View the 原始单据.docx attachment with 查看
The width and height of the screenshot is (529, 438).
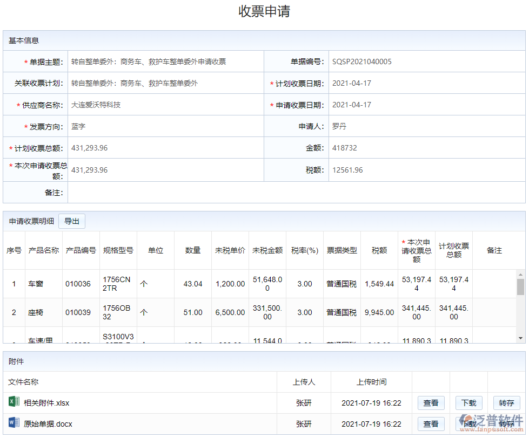coord(431,424)
